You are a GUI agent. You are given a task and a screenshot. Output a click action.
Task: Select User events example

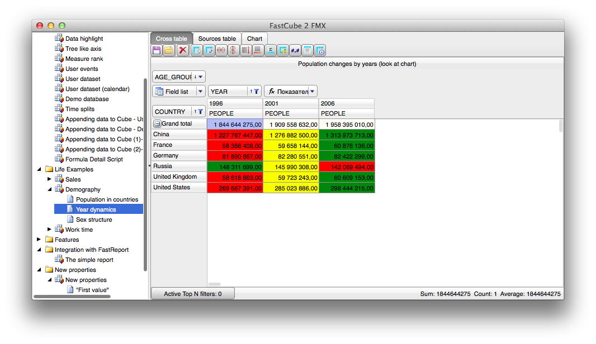pyautogui.click(x=82, y=69)
